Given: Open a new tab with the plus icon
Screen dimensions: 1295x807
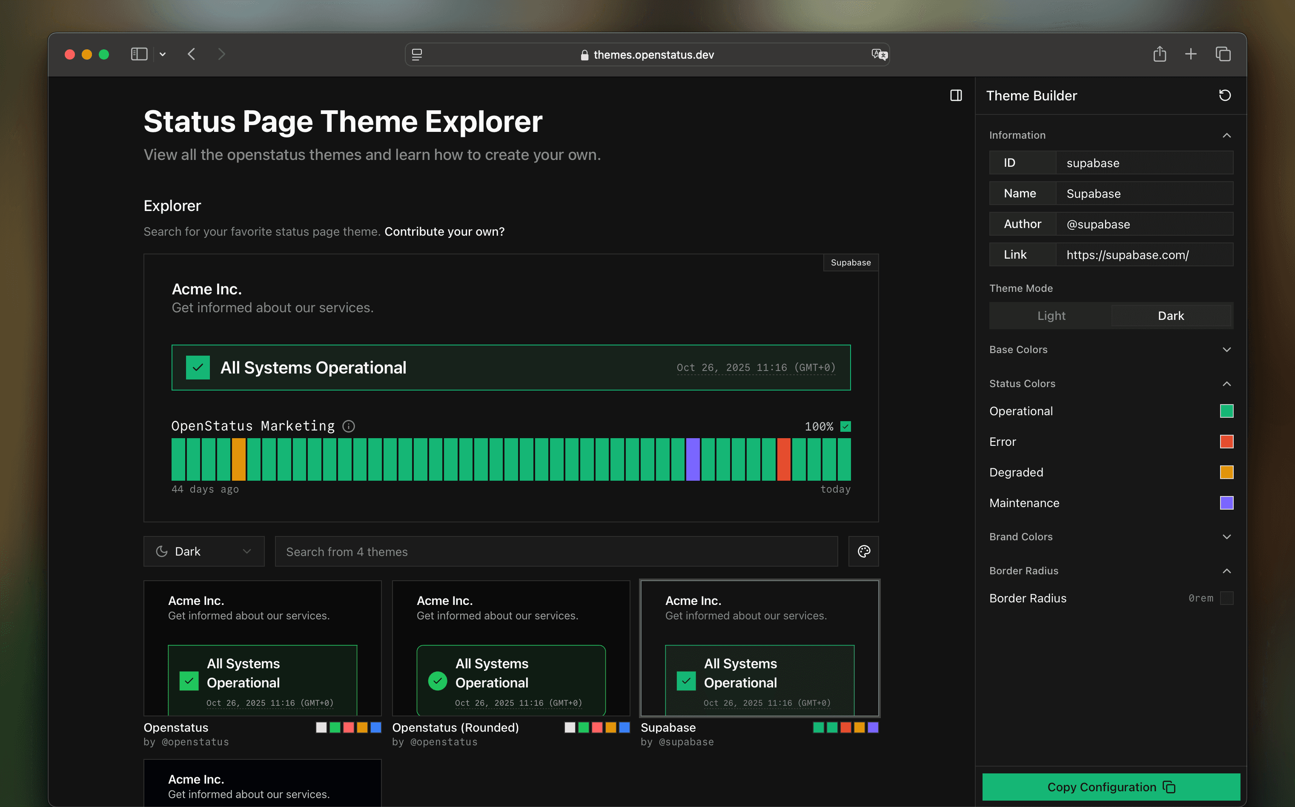Looking at the screenshot, I should (1190, 54).
